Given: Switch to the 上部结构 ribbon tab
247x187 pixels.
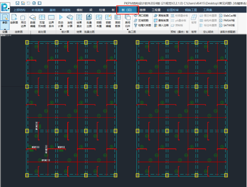Looking at the screenshot, I should point(20,10).
